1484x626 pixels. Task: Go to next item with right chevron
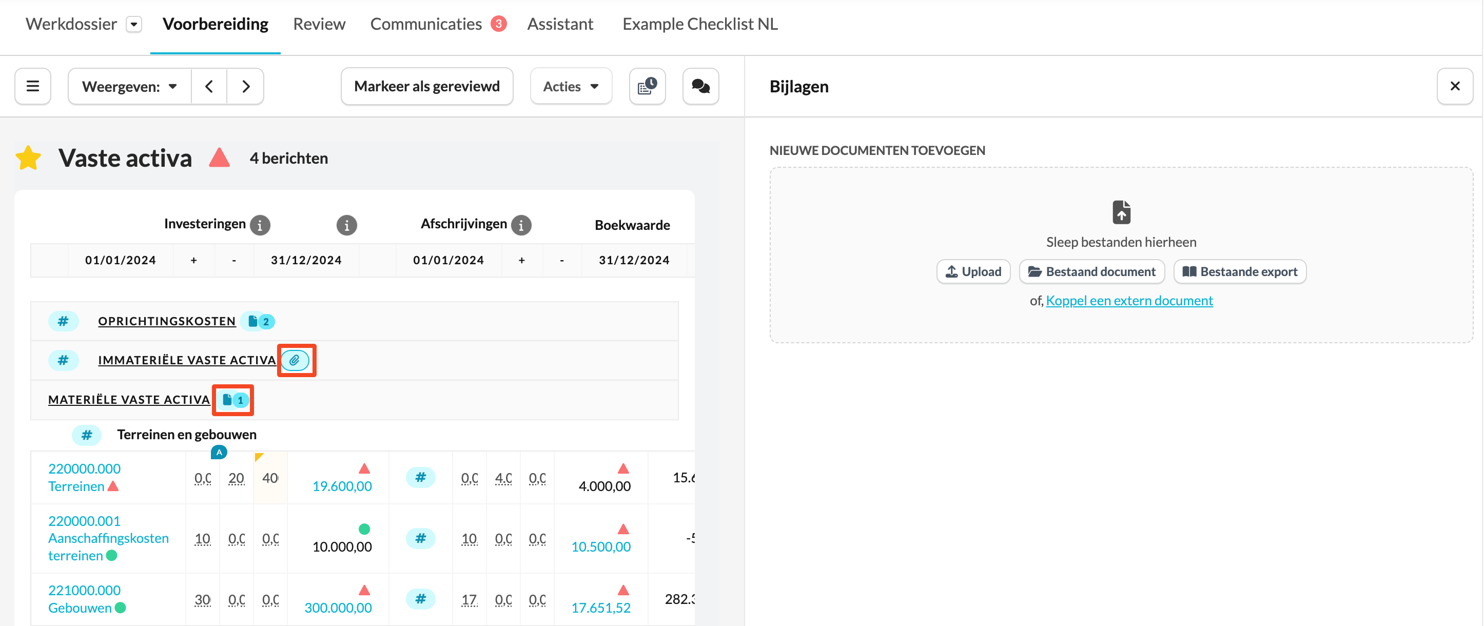point(246,86)
